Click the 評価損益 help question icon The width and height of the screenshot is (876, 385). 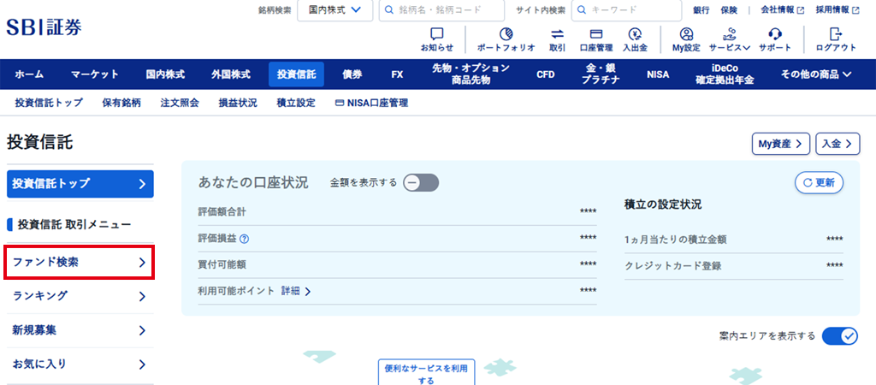[x=244, y=239]
